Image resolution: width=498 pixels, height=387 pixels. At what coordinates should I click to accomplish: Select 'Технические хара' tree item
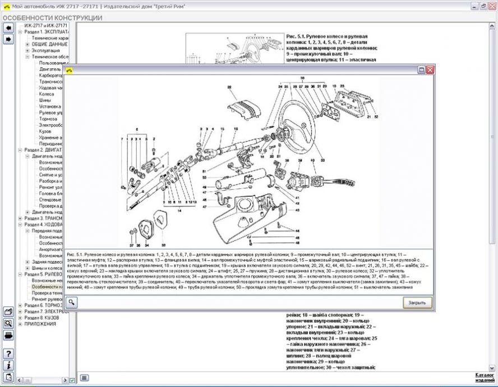pos(49,38)
